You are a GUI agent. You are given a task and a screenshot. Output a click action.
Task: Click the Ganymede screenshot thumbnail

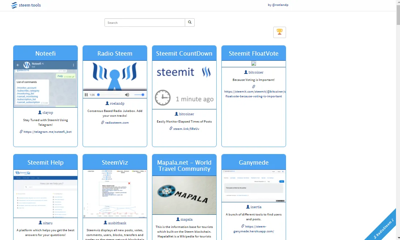point(254,186)
